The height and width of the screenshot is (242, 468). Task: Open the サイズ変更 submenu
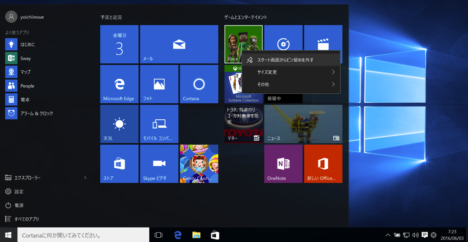pyautogui.click(x=291, y=72)
